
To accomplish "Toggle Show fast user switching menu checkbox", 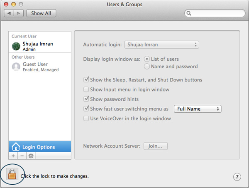I will coord(86,109).
